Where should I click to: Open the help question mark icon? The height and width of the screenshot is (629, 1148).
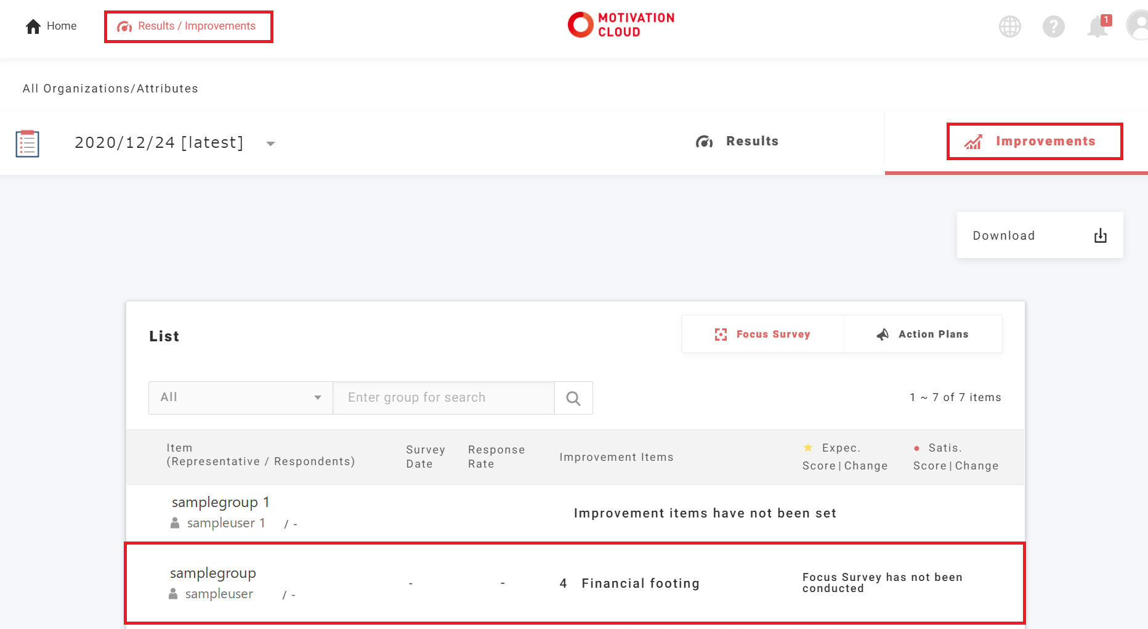pos(1053,26)
